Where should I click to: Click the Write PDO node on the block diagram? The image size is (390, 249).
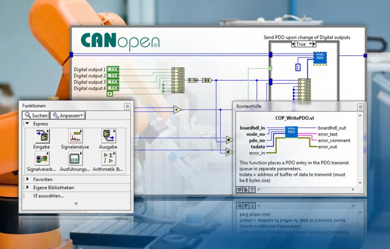(x=319, y=57)
